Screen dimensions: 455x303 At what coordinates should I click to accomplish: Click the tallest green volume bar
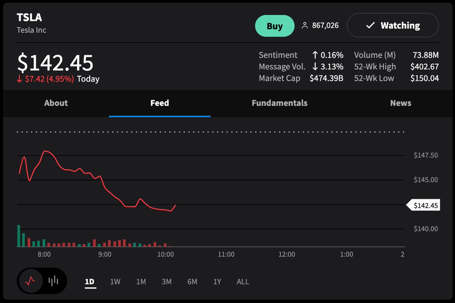18,236
